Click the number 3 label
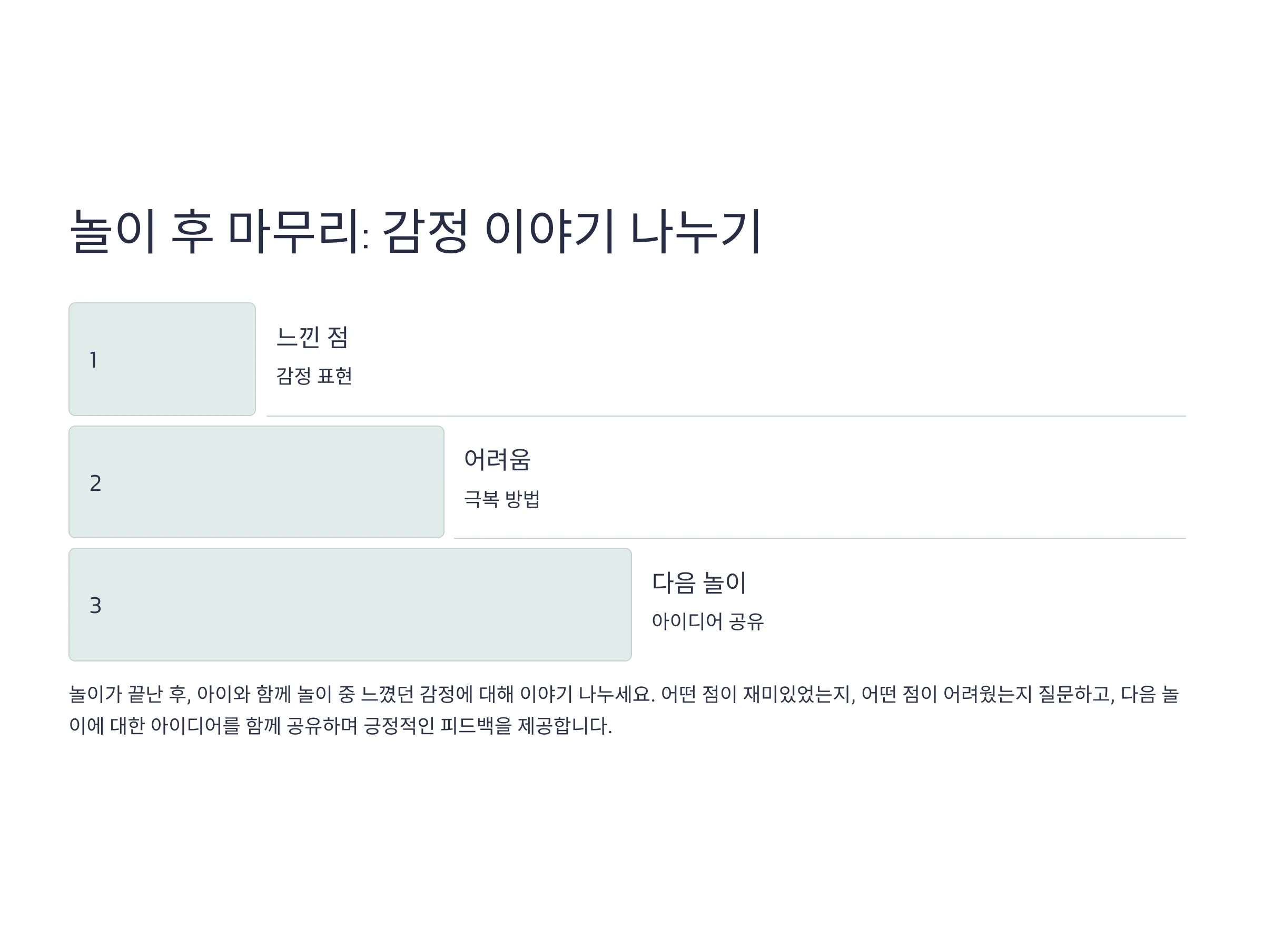Screen dimensions: 1264x948 [x=95, y=606]
